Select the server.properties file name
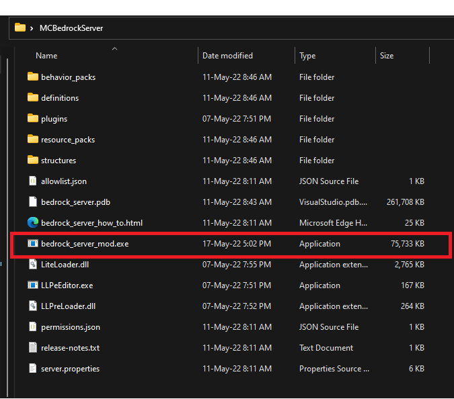This screenshot has height=399, width=454. point(71,369)
